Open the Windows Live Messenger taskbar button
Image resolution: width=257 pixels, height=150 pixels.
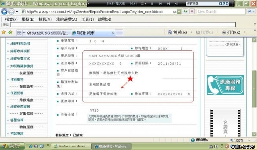[x=71, y=146]
